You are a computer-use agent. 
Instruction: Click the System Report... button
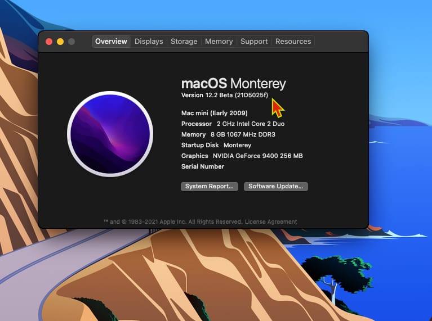[210, 187]
